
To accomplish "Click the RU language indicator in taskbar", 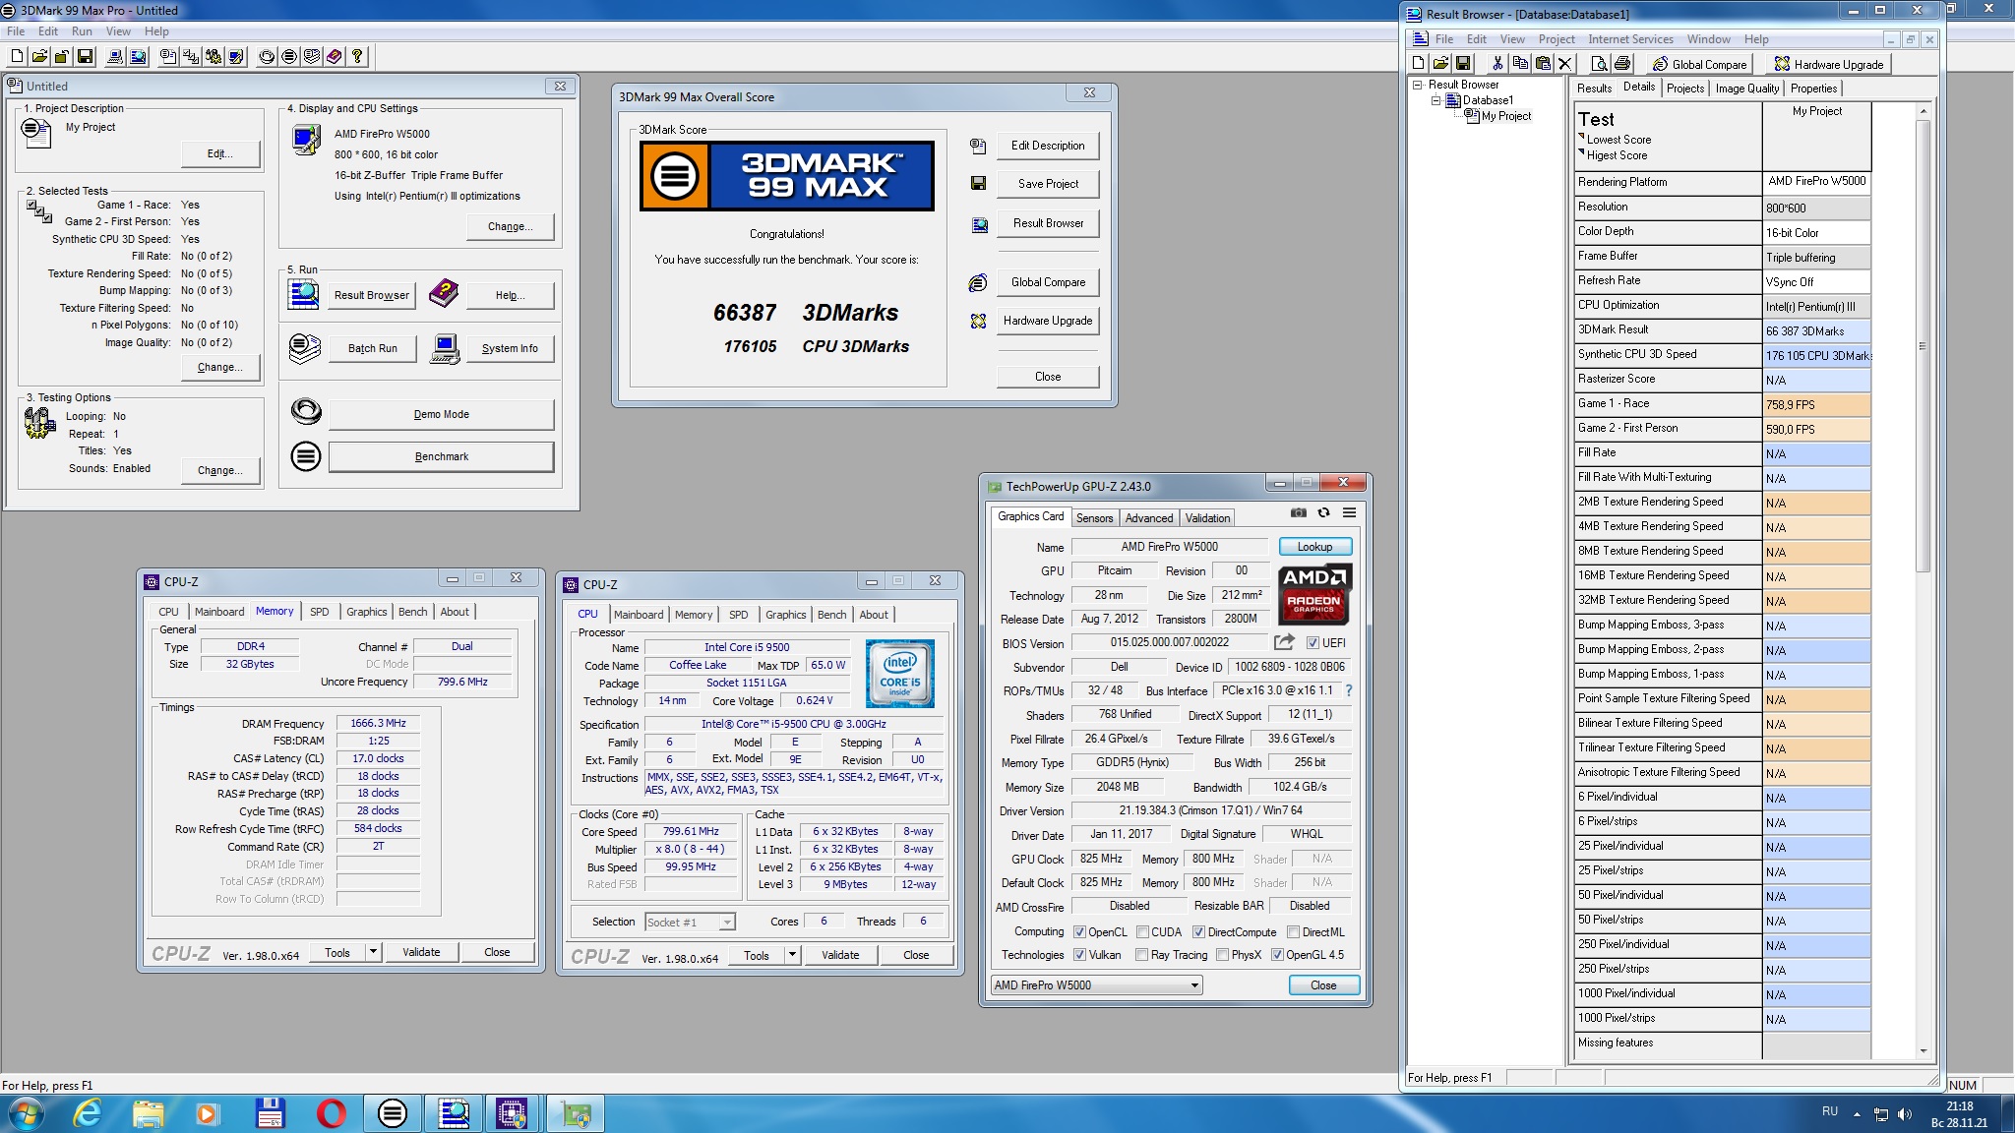I will [1830, 1111].
